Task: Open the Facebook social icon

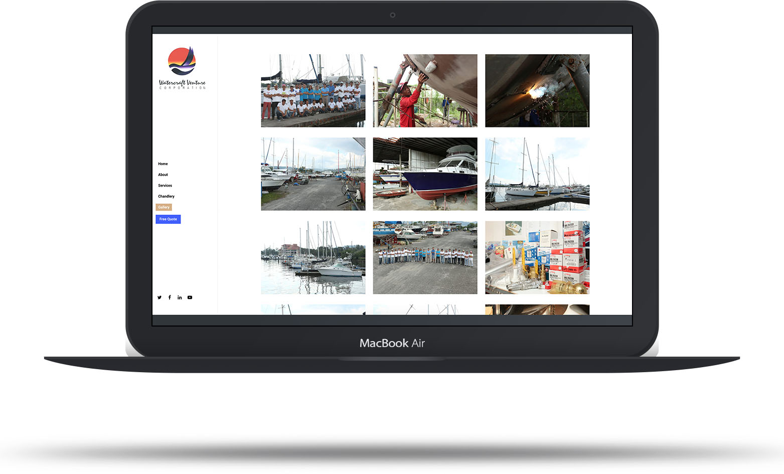Action: [170, 297]
